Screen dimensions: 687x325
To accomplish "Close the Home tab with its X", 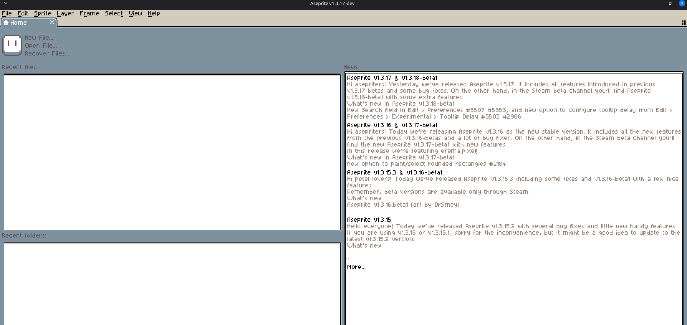I will pyautogui.click(x=52, y=22).
